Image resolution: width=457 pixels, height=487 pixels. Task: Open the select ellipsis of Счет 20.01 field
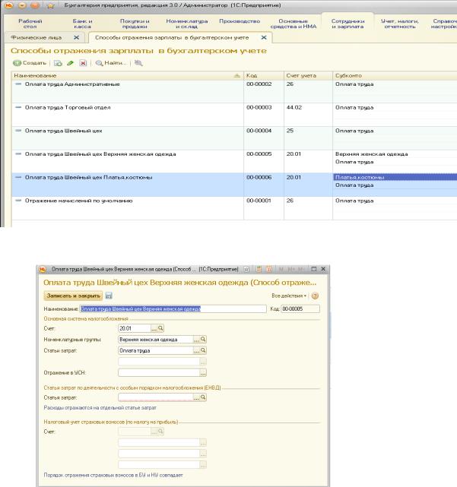[154, 328]
